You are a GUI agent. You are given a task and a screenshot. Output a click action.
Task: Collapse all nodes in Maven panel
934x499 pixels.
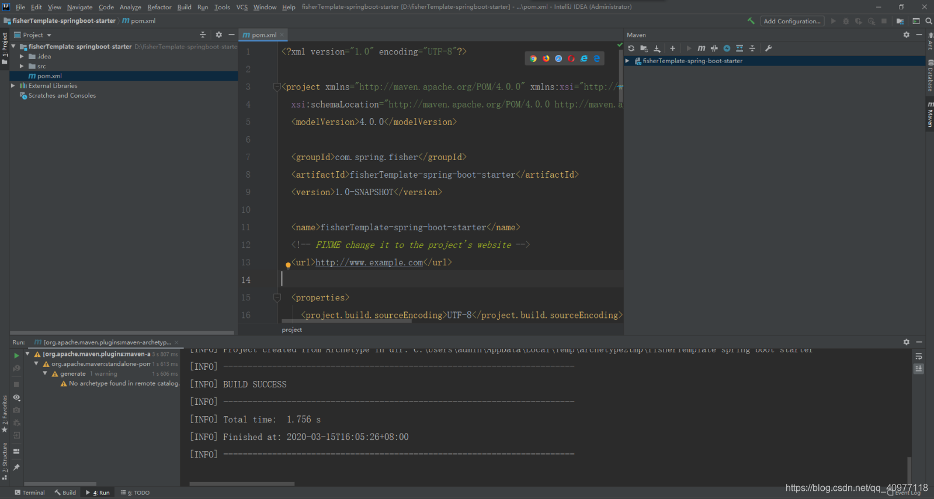point(752,48)
